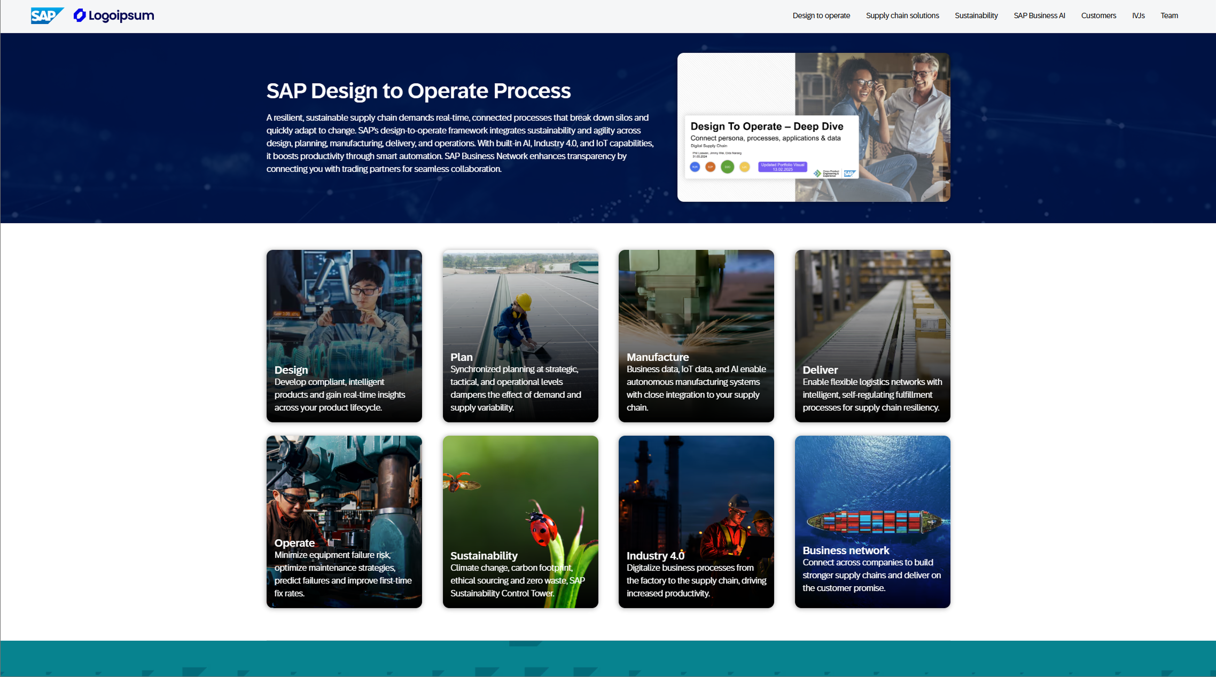Image resolution: width=1216 pixels, height=677 pixels.
Task: Click the SAP Design to Operate Process heading
Action: (x=418, y=91)
